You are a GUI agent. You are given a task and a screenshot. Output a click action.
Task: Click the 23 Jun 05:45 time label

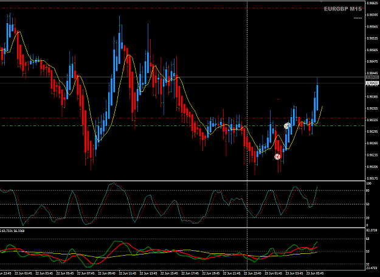click(x=316, y=273)
